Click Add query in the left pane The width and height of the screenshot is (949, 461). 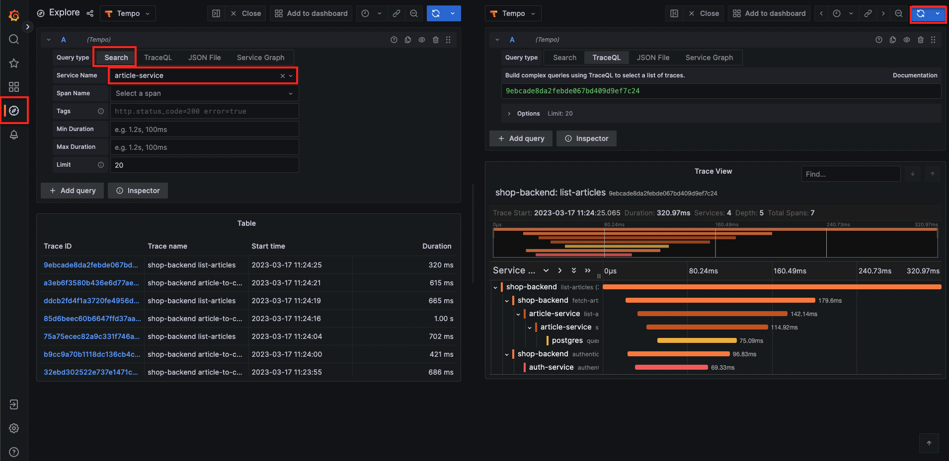(73, 191)
